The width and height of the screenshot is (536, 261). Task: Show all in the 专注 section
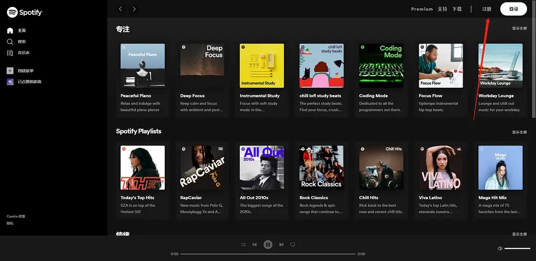[x=519, y=28]
